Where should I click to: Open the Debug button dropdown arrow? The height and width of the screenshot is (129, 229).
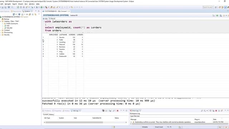pos(39,7)
